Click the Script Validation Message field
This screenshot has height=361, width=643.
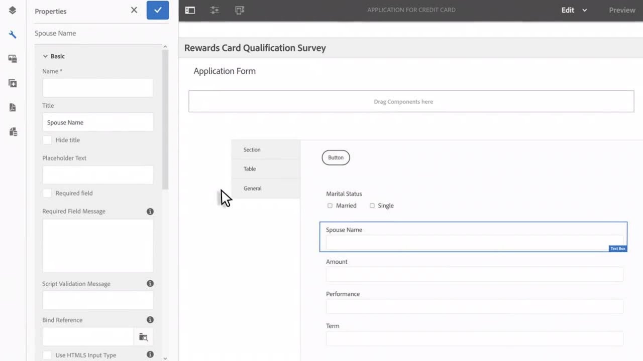pyautogui.click(x=97, y=300)
